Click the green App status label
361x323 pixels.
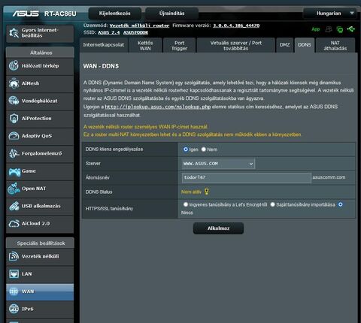click(315, 29)
